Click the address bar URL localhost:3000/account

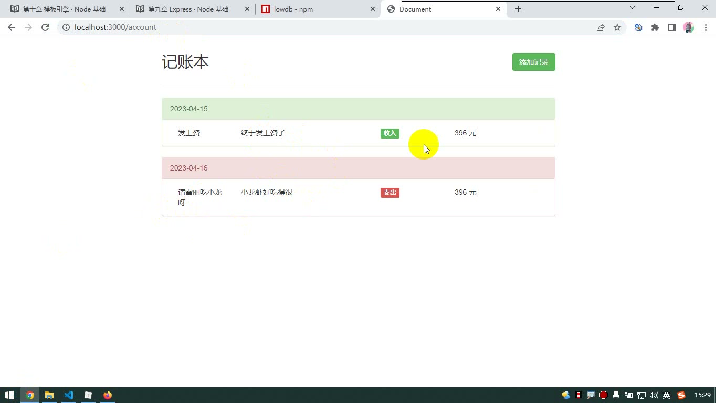[x=115, y=27]
